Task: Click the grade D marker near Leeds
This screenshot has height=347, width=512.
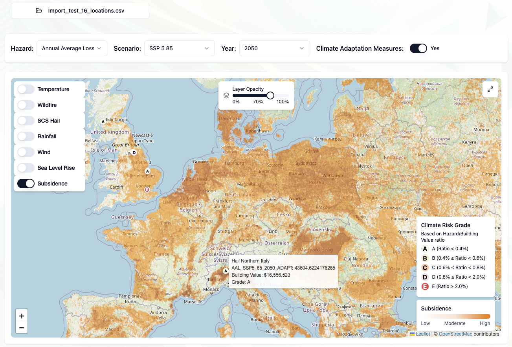Action: click(x=134, y=152)
